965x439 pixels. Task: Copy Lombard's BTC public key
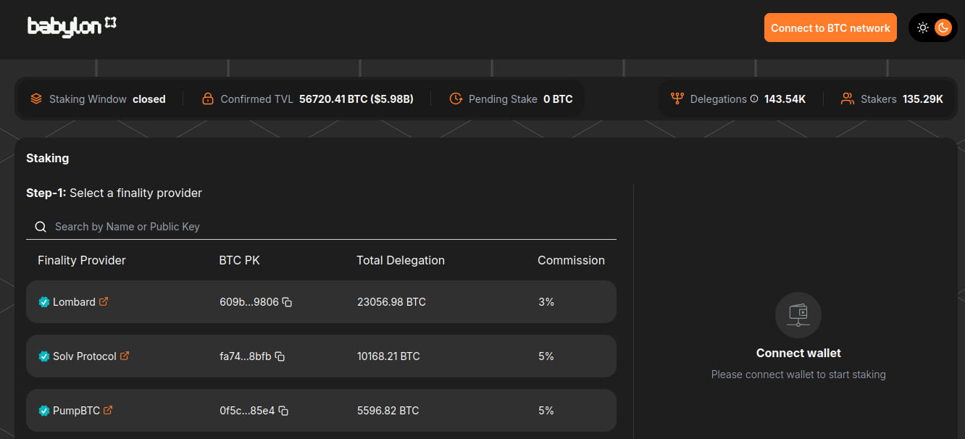pos(287,302)
